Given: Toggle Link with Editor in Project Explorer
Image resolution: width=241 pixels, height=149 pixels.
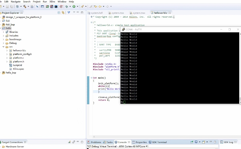Looking at the screenshot, I should click(x=63, y=13).
